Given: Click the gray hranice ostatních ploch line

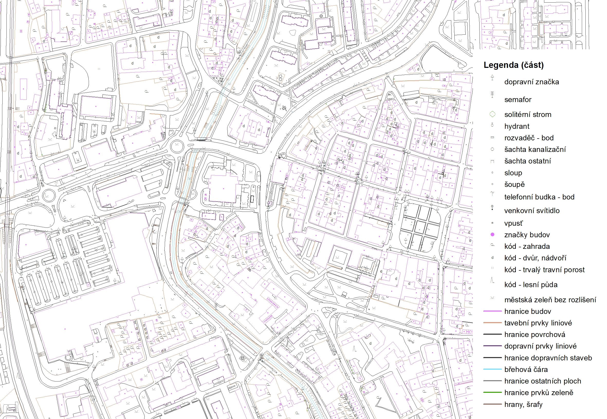Looking at the screenshot, I should [x=492, y=381].
